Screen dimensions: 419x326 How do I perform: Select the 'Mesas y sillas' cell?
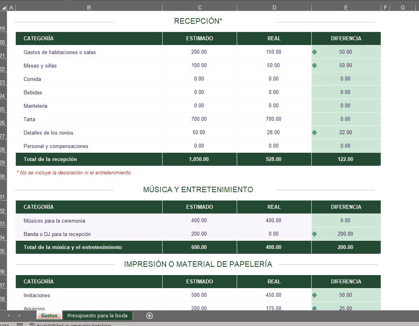point(89,66)
